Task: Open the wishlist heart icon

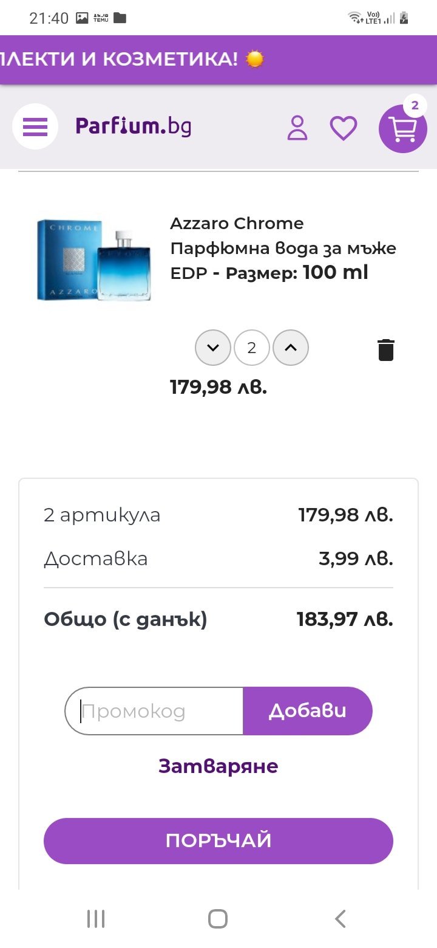Action: coord(344,128)
